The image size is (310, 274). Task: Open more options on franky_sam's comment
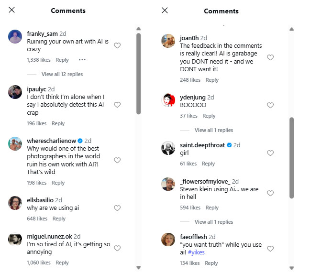coord(82,60)
